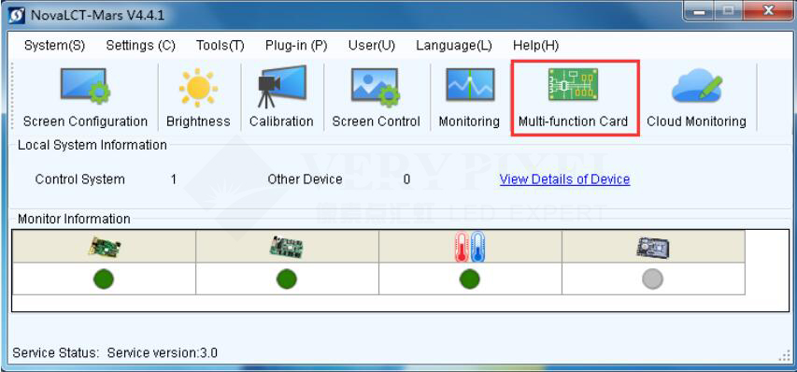797x372 pixels.
Task: Click the thermometer temperature icon
Action: [470, 247]
